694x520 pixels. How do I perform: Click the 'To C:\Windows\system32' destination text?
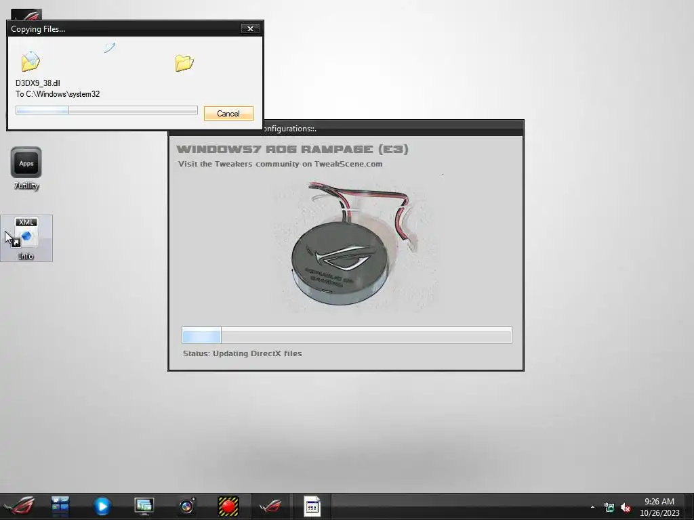pos(58,94)
